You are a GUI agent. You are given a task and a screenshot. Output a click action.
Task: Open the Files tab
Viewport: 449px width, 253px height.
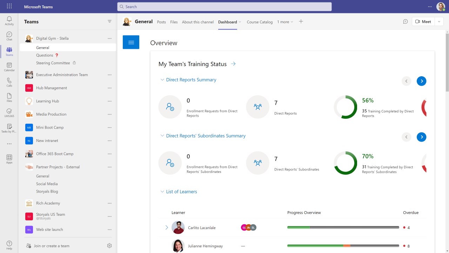coord(174,22)
